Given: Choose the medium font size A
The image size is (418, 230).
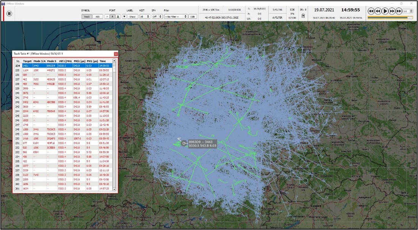Looking at the screenshot, I should [x=112, y=17].
